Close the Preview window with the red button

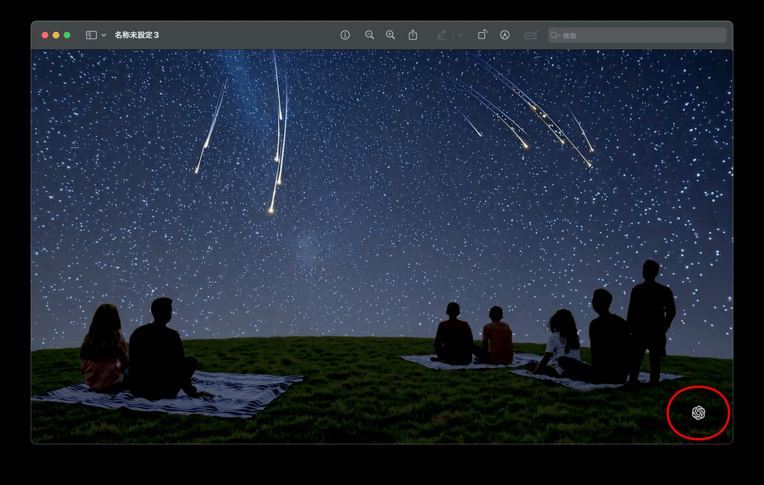tap(45, 35)
